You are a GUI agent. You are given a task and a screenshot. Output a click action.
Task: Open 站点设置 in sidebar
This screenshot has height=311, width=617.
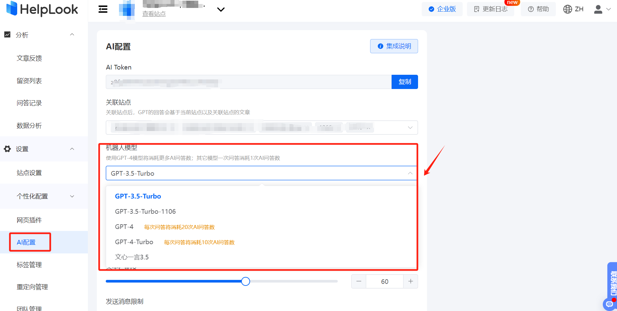pos(29,173)
